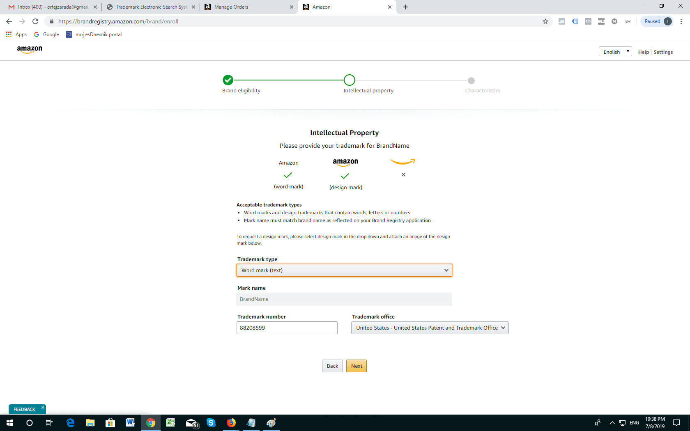Close the Inbox Gmail tab
This screenshot has height=431, width=690.
pos(95,7)
